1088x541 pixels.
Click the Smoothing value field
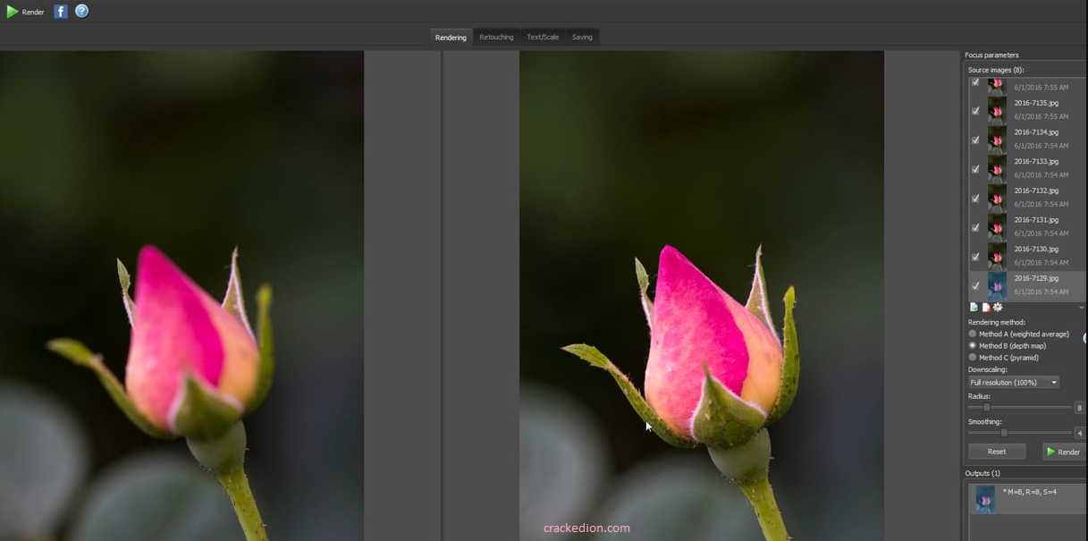pyautogui.click(x=1080, y=433)
